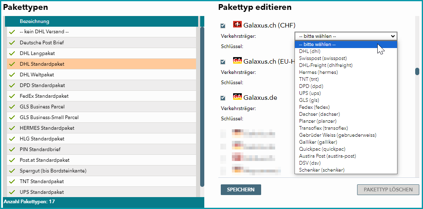This screenshot has height=209, width=423.
Task: Select Dachser (dachser) option
Action: pyautogui.click(x=346, y=114)
